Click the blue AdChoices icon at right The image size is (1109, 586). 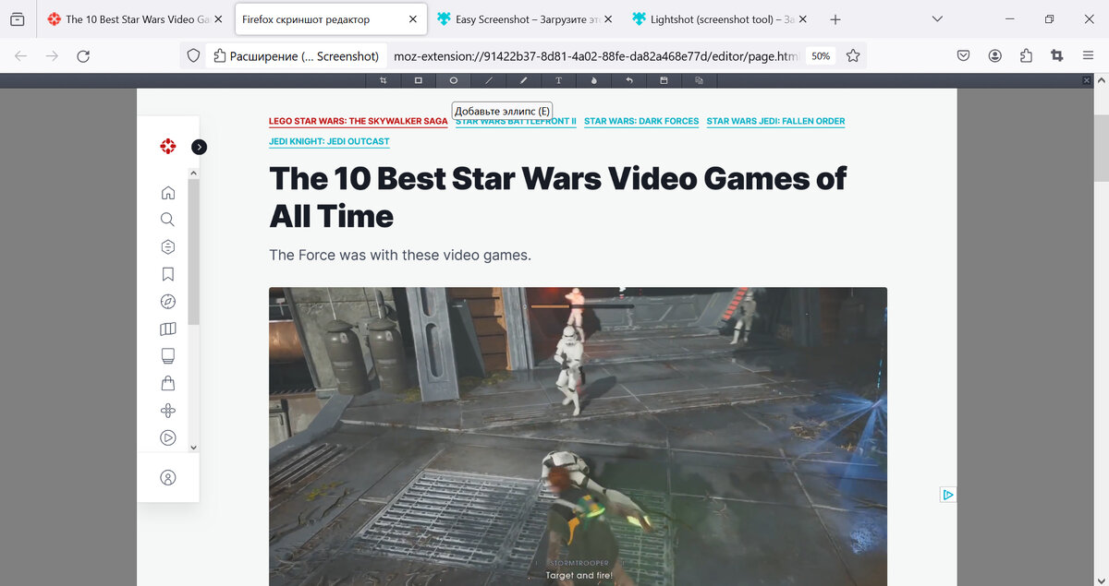947,495
